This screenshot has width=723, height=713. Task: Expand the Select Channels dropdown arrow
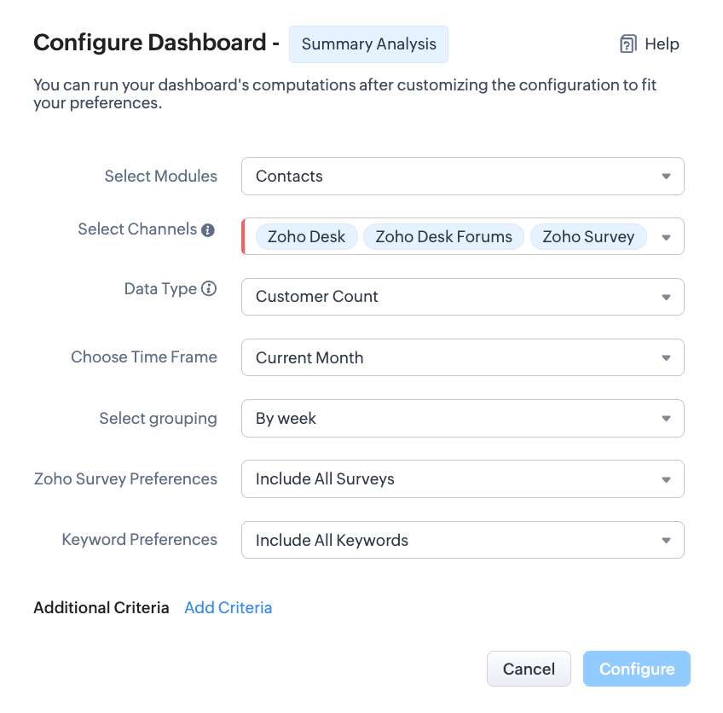[666, 237]
